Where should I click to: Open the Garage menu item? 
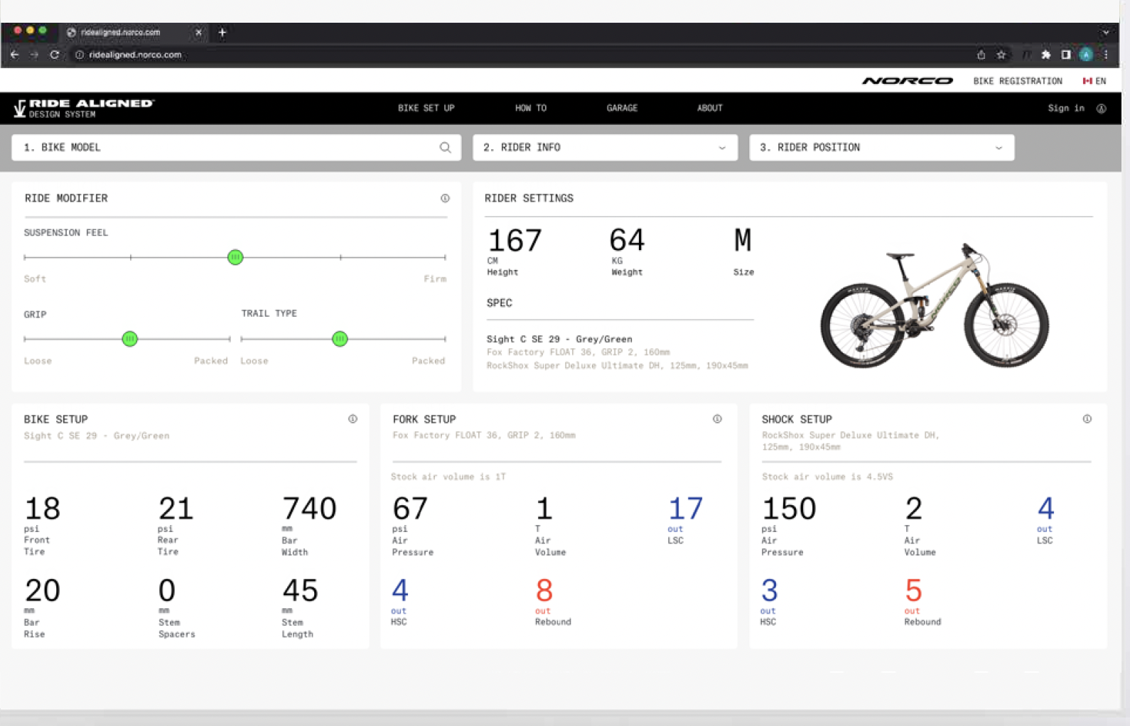point(622,108)
